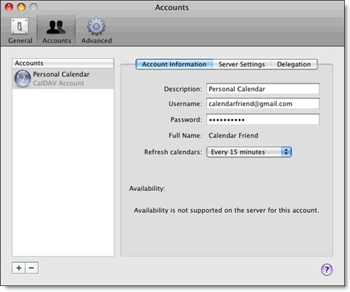Click the Description text field

click(263, 89)
